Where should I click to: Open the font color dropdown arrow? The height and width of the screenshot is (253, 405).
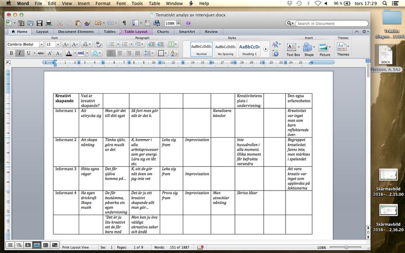click(75, 53)
